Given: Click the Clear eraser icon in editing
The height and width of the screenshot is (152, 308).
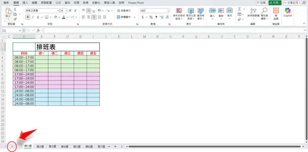Looking at the screenshot, I should click(x=239, y=19).
